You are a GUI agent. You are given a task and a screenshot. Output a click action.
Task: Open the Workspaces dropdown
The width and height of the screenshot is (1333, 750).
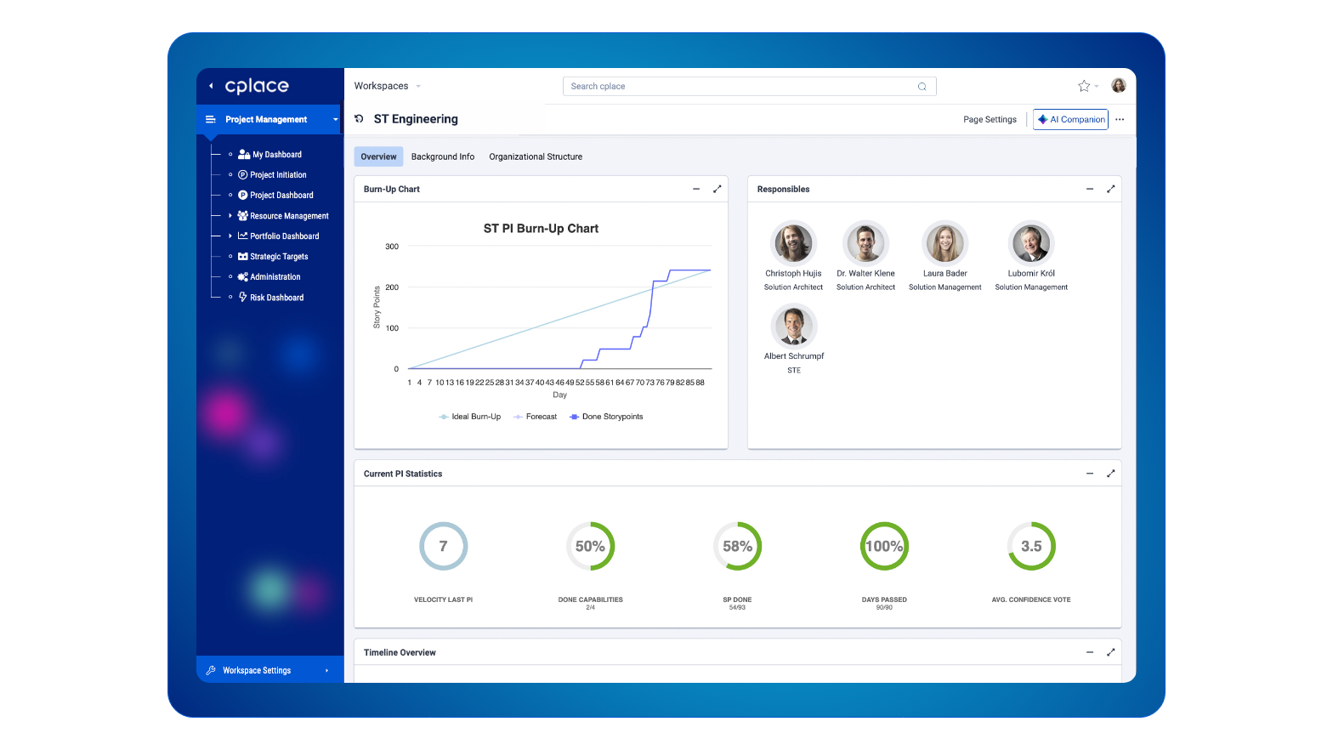click(388, 86)
